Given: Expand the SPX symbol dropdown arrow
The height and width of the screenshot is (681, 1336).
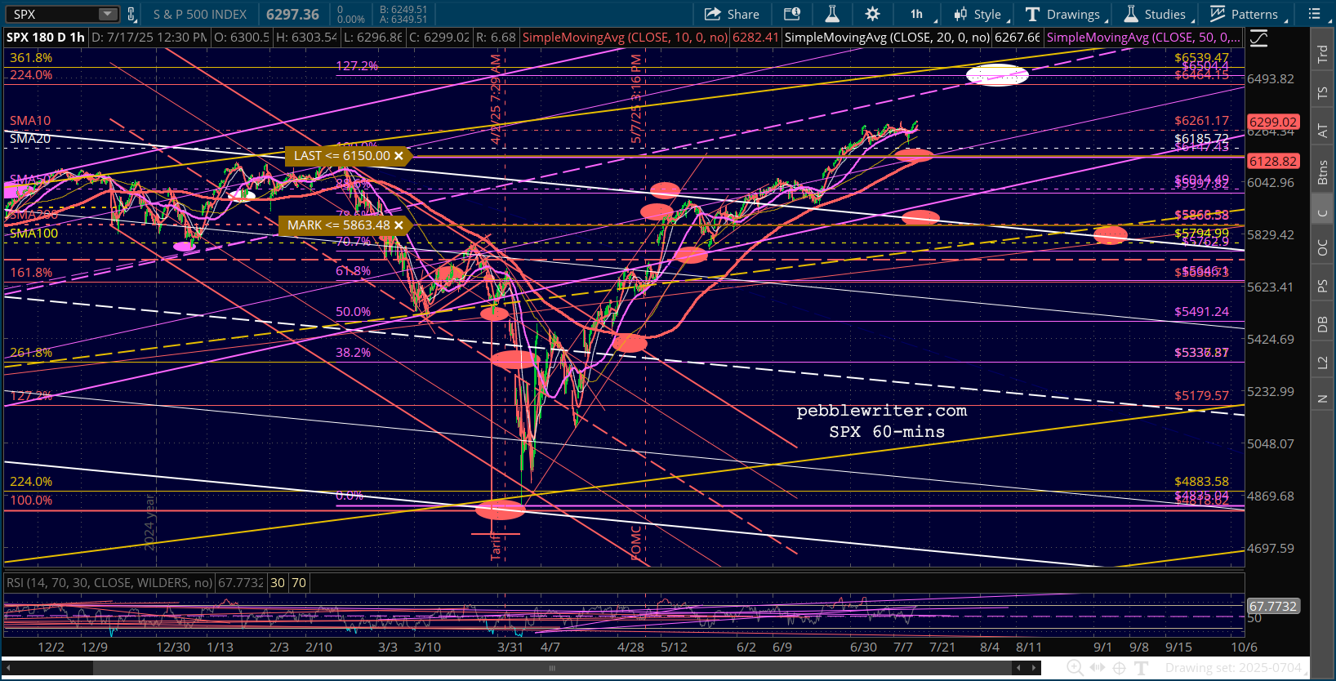Looking at the screenshot, I should (108, 14).
